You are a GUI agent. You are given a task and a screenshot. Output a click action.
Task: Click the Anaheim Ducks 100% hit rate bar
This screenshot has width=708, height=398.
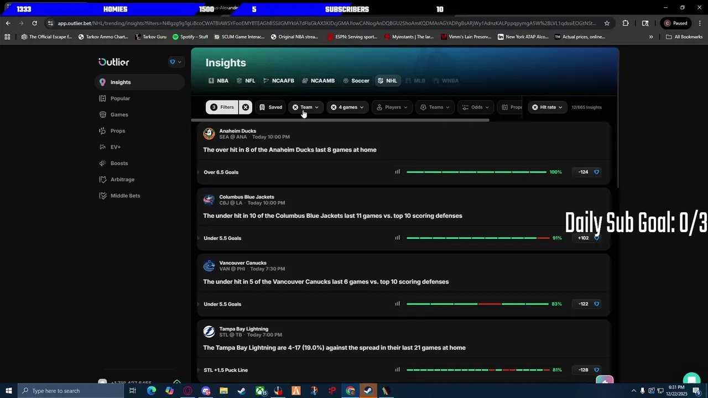[x=476, y=172]
